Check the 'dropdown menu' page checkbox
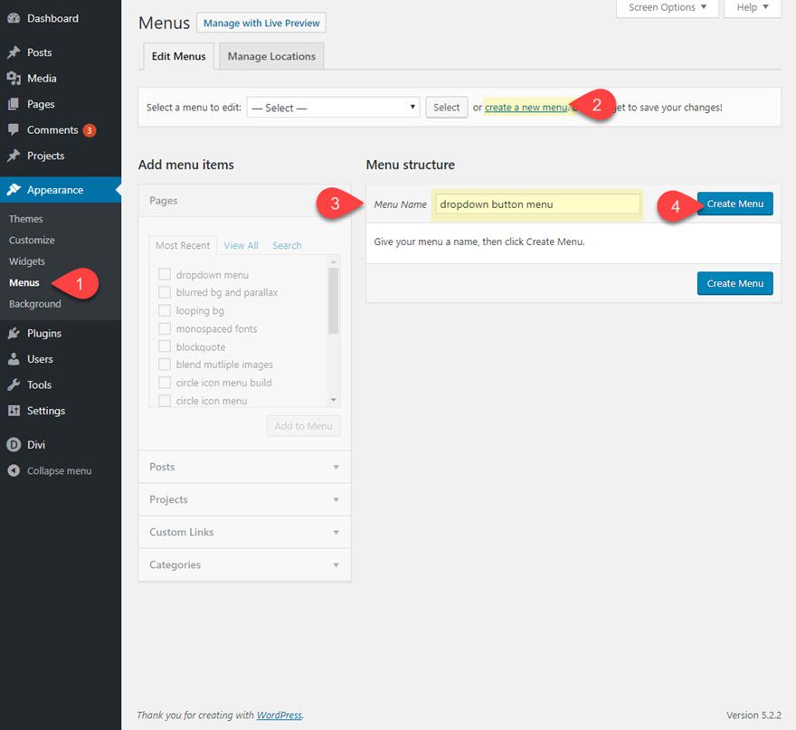The height and width of the screenshot is (730, 796). (165, 274)
